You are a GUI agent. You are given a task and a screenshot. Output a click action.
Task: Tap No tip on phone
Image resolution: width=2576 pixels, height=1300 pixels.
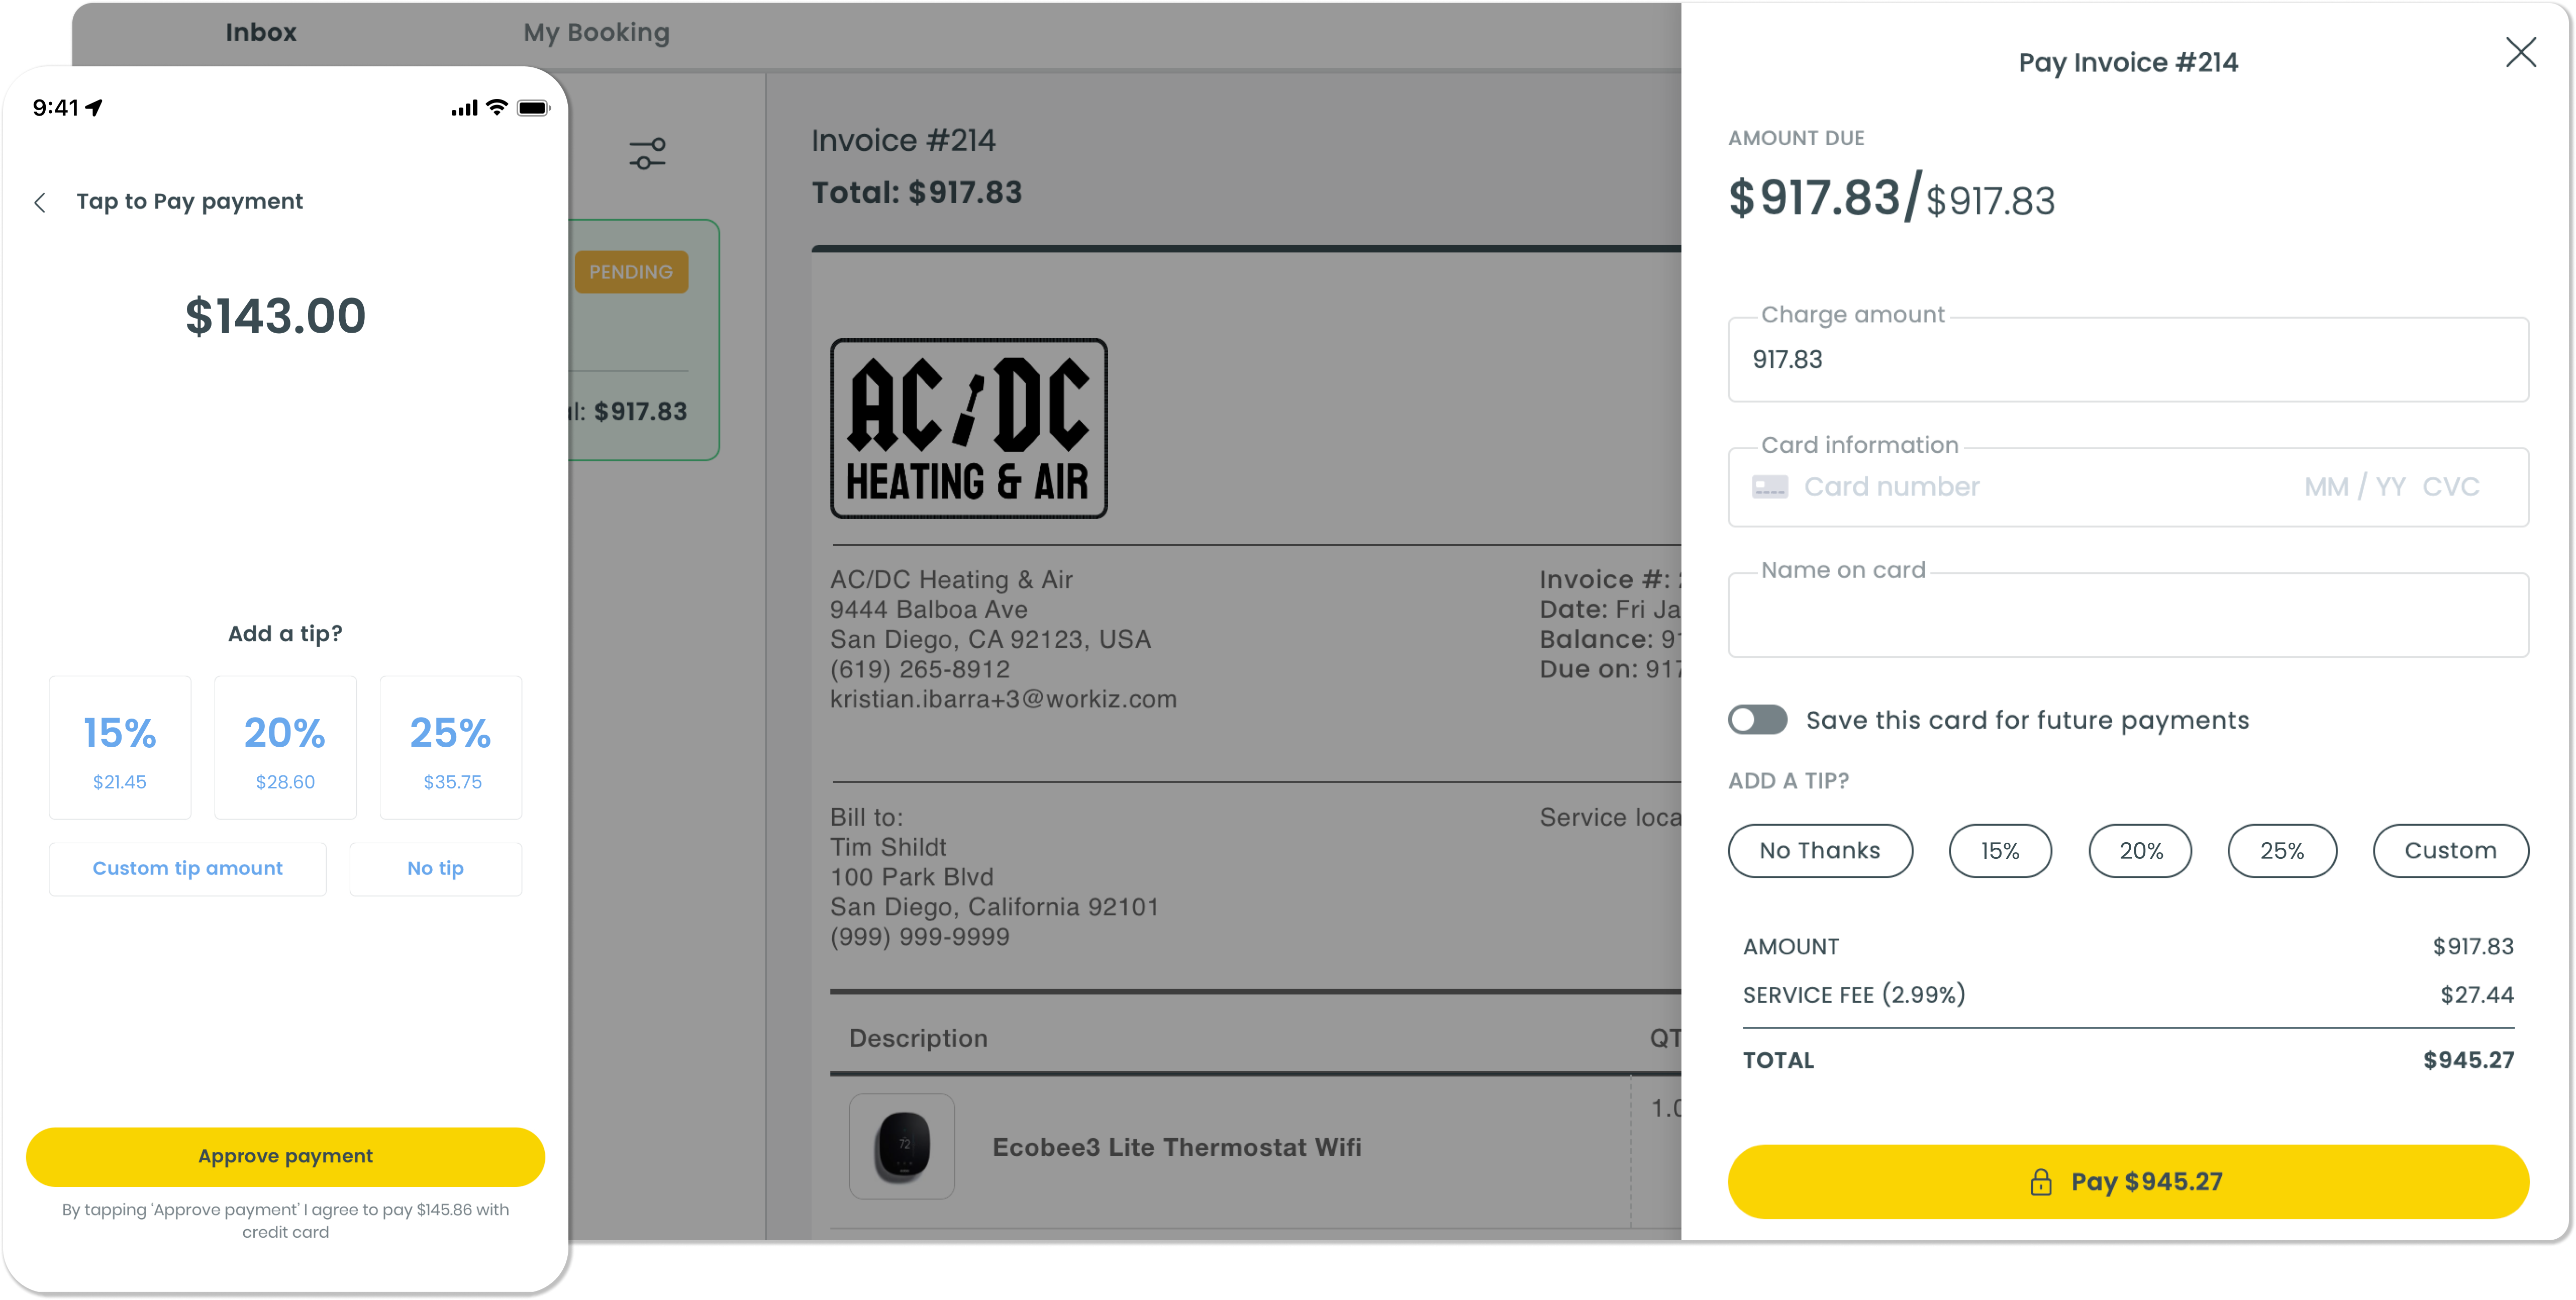[x=435, y=869]
